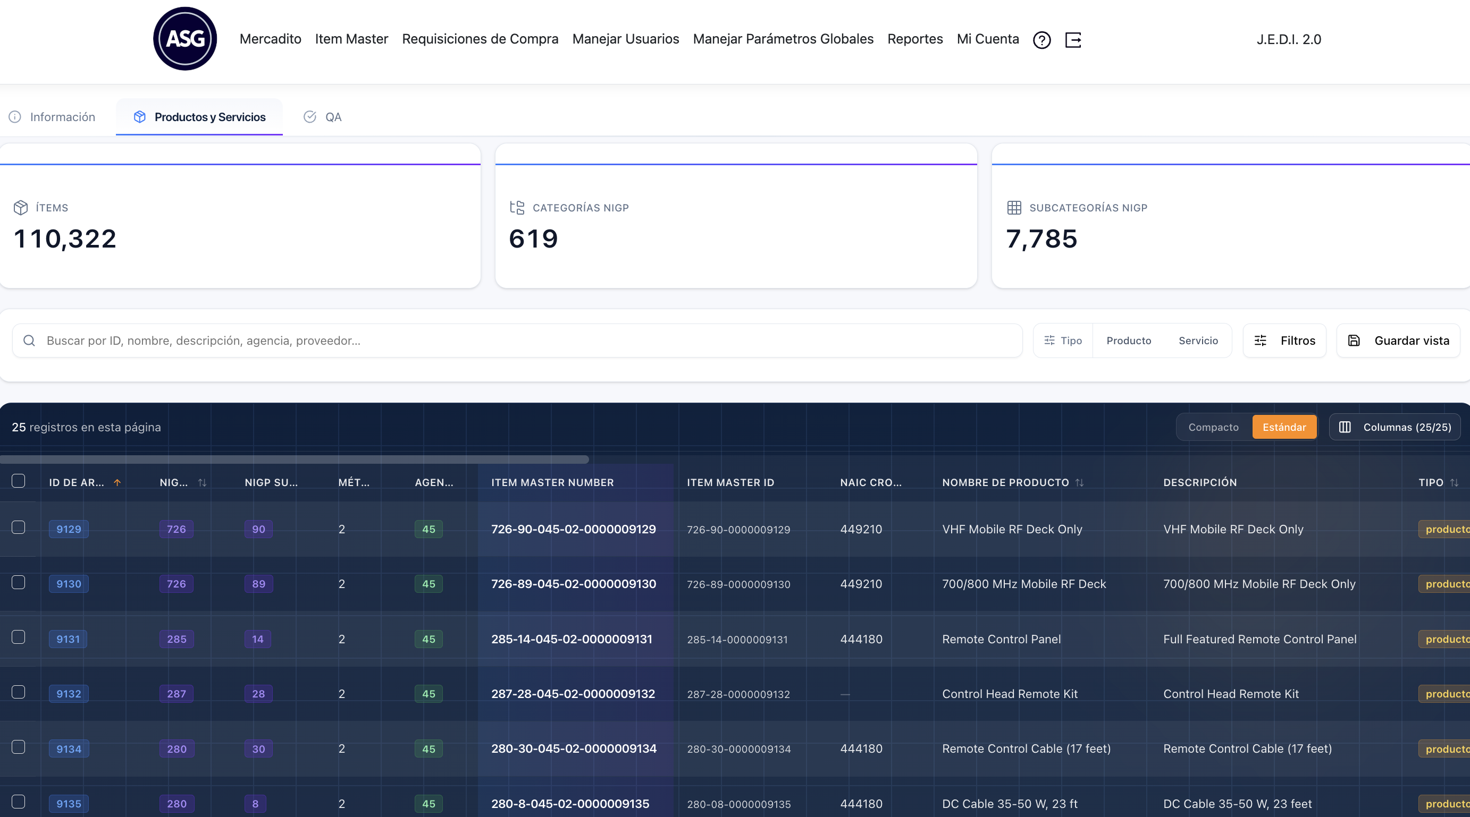Click the Columnas columns icon
This screenshot has height=817, width=1470.
click(1345, 427)
